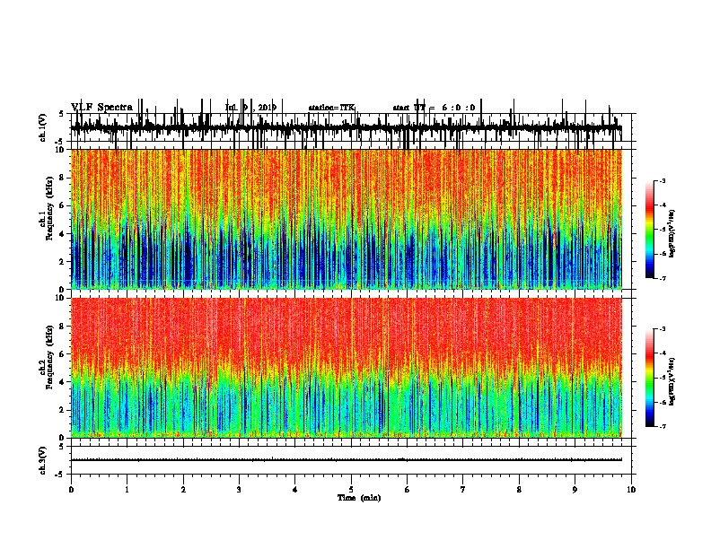Click the 8 kHz tick on ch.2 frequency axis
The width and height of the screenshot is (711, 549).
click(62, 327)
